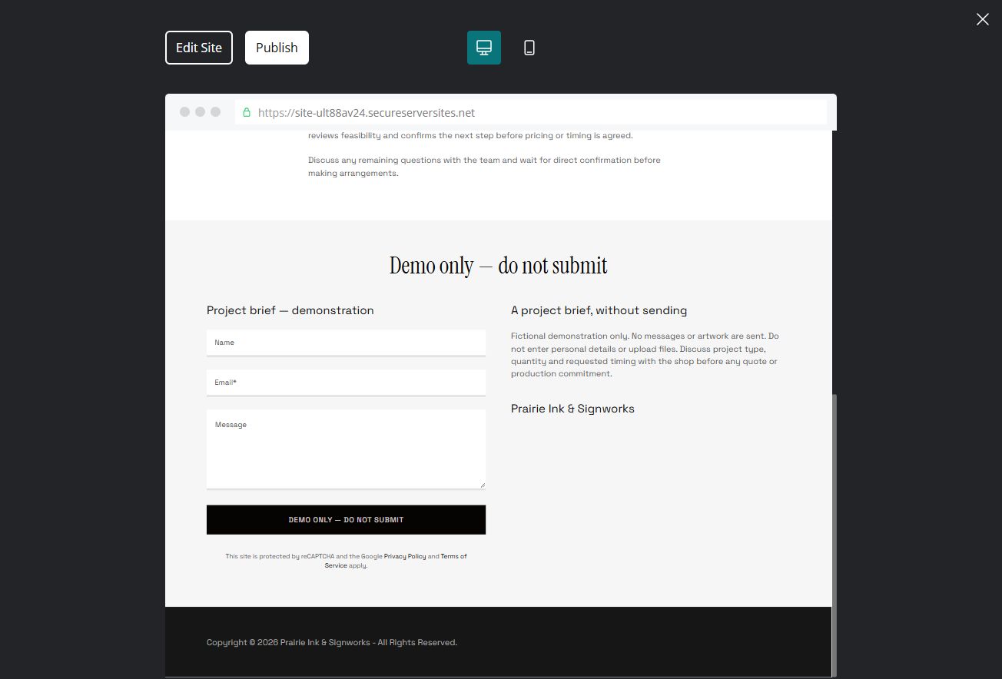The image size is (1002, 679).
Task: Click 'A project brief, without sending' heading
Action: [599, 310]
